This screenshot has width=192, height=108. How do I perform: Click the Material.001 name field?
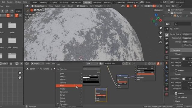113,64
